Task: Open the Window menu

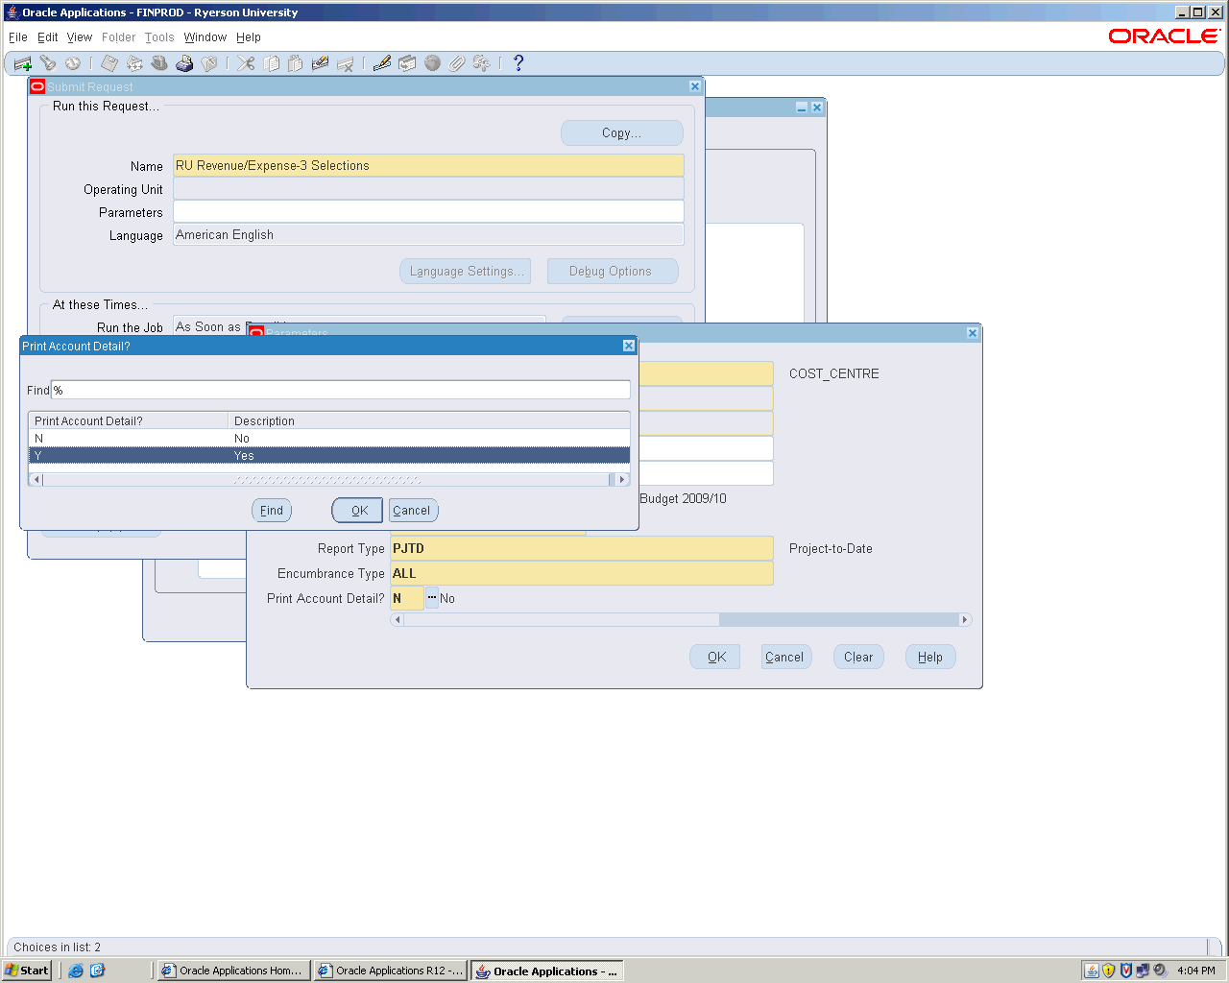Action: coord(205,37)
